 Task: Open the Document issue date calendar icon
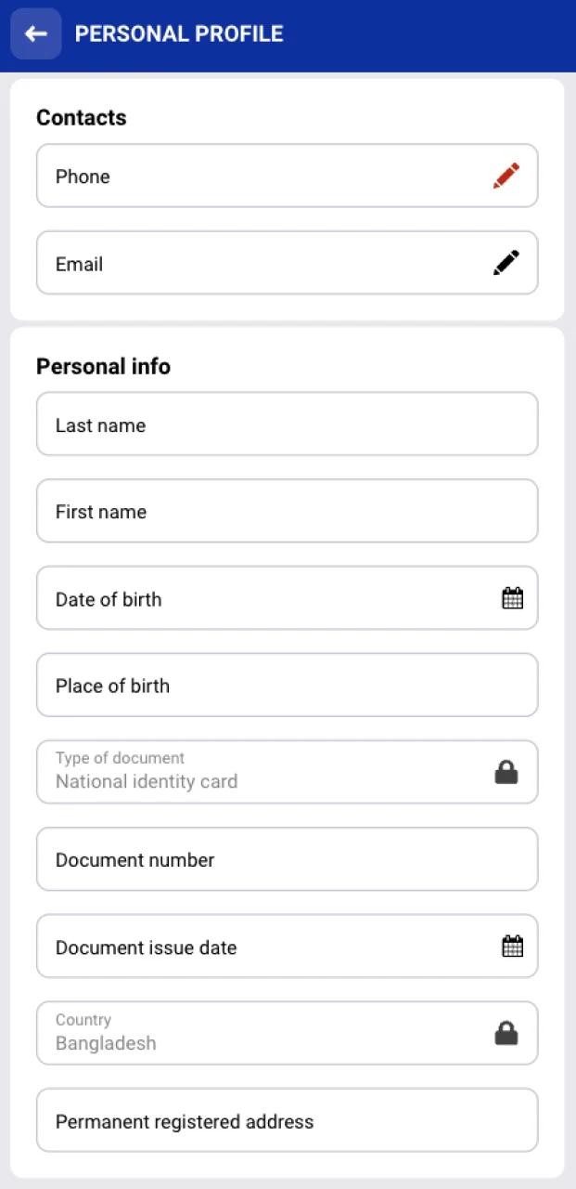click(x=512, y=947)
